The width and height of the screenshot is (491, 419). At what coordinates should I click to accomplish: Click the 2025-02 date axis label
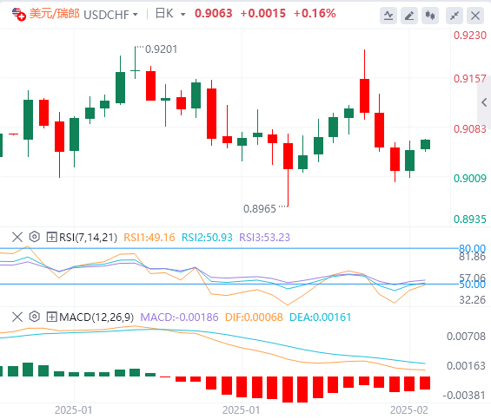(x=409, y=410)
